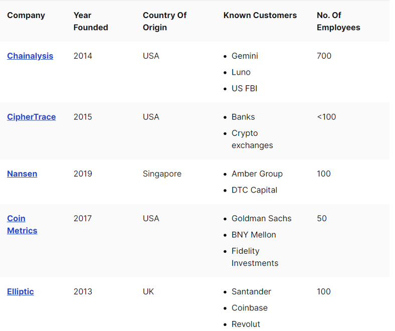Select the US FBI list item
395x331 pixels.
(x=244, y=88)
